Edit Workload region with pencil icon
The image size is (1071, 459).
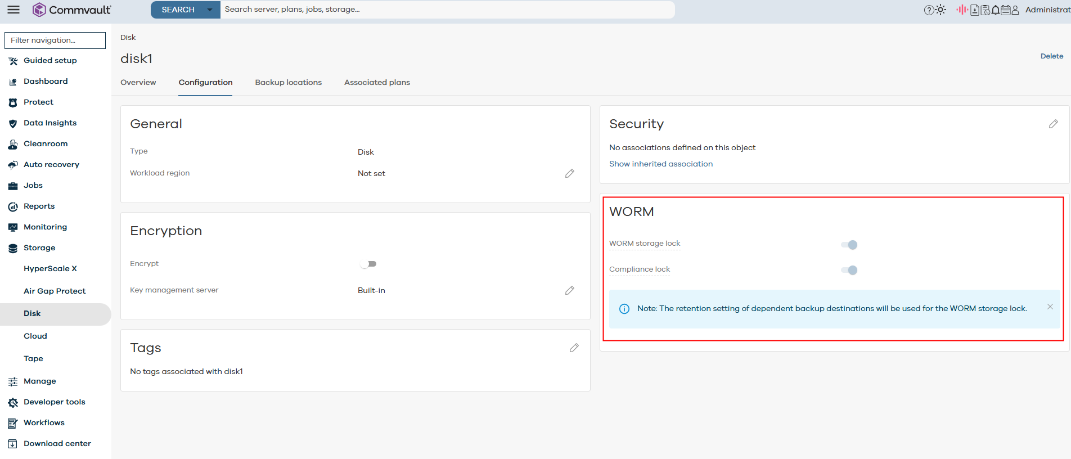click(x=569, y=173)
